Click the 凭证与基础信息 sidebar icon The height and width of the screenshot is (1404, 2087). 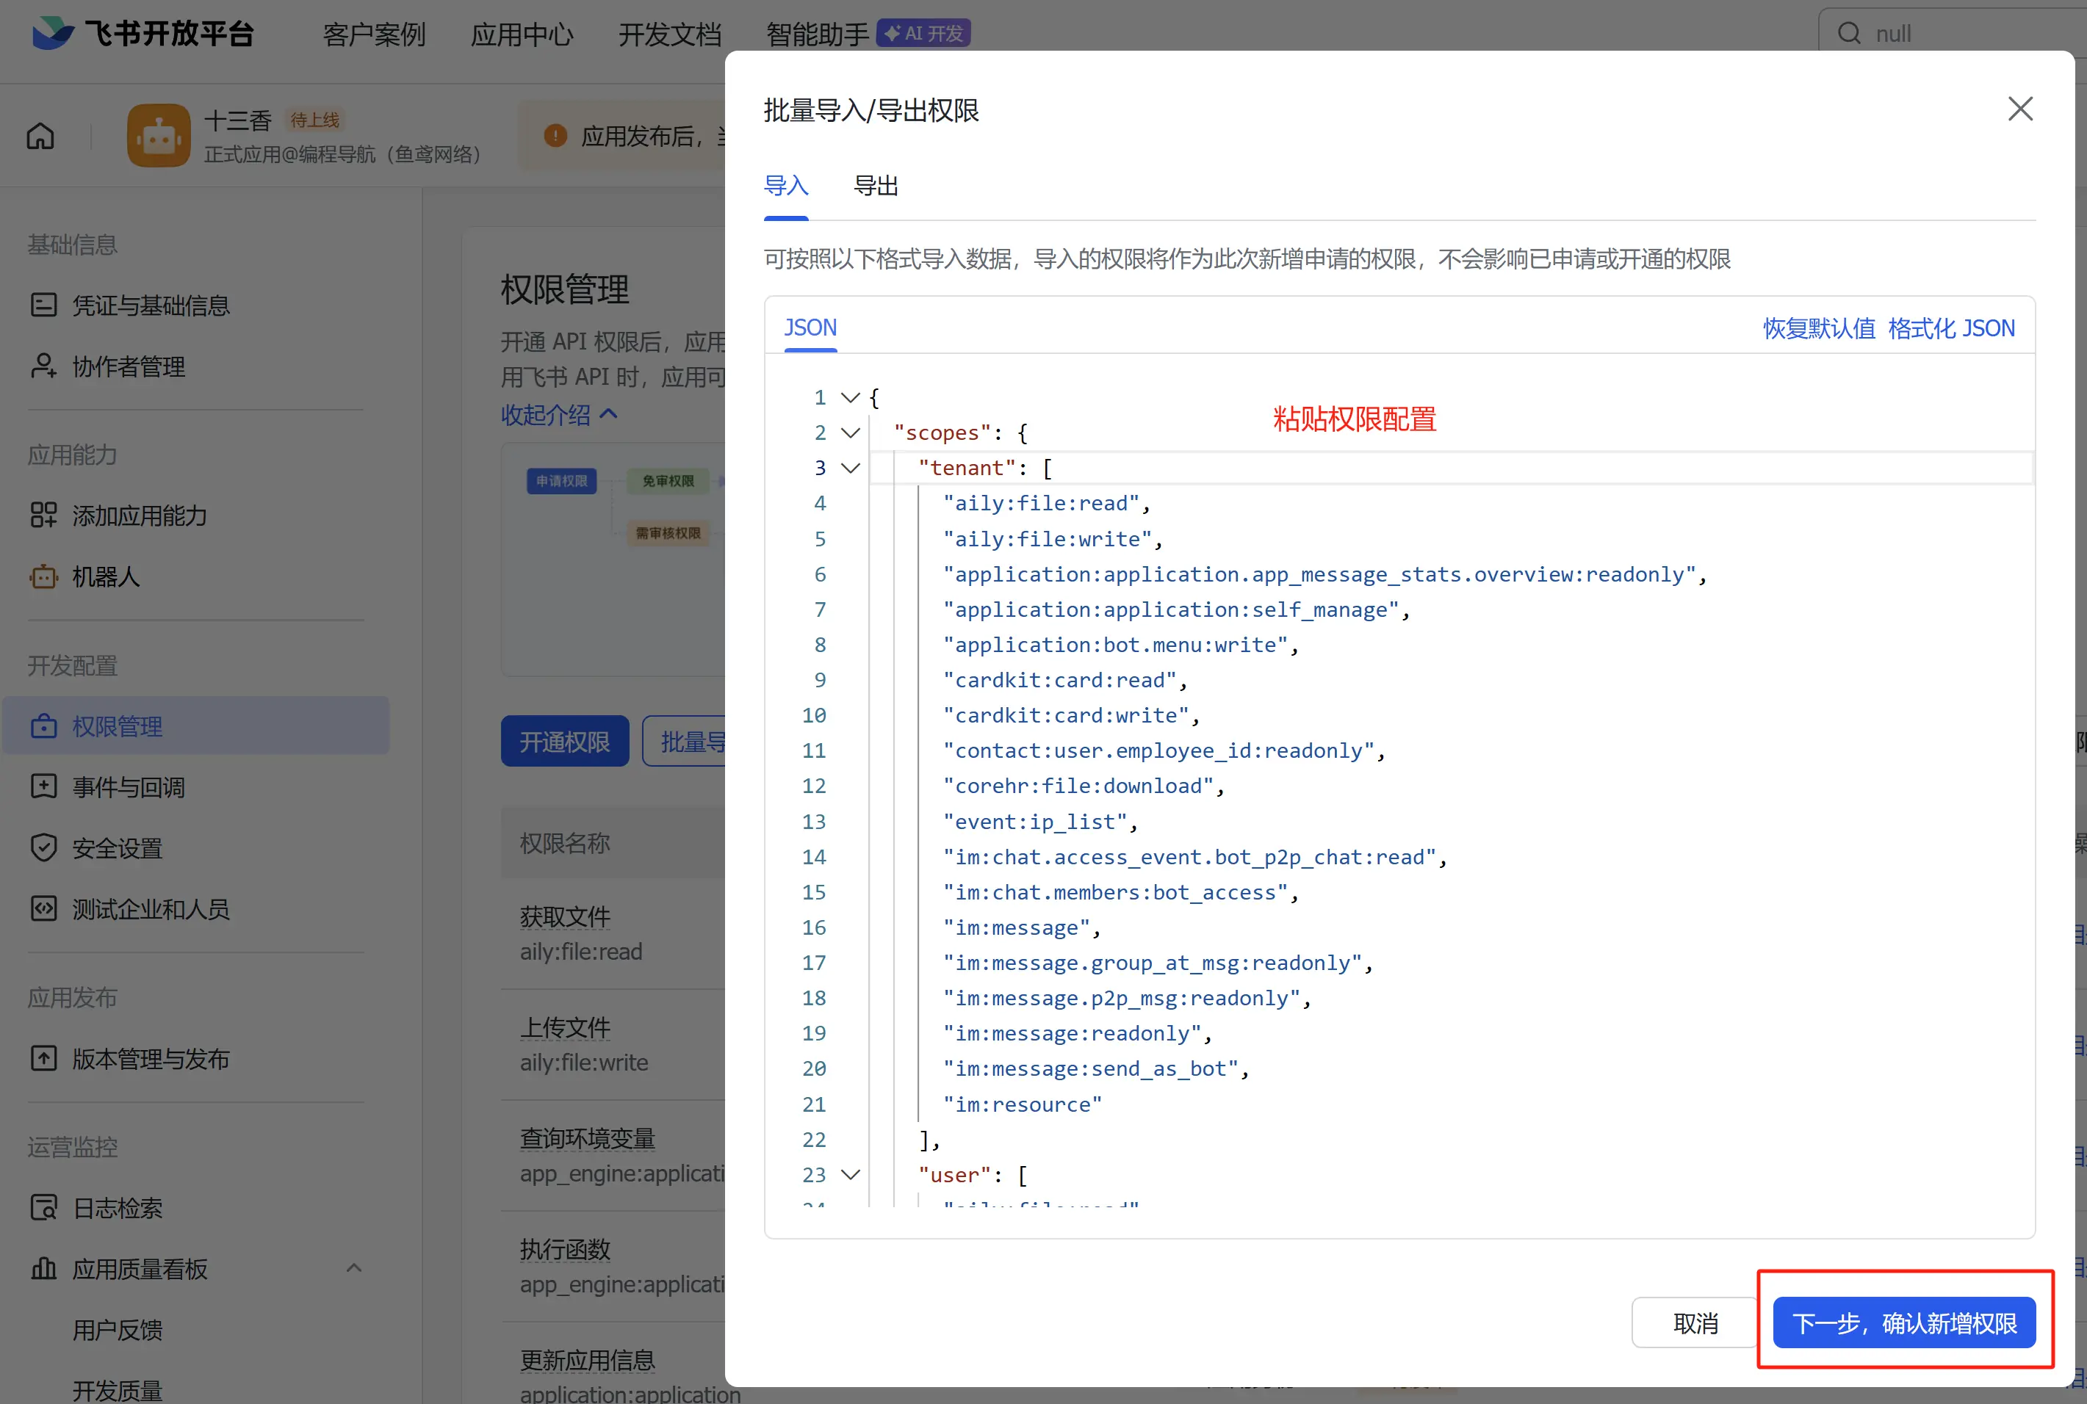point(43,305)
